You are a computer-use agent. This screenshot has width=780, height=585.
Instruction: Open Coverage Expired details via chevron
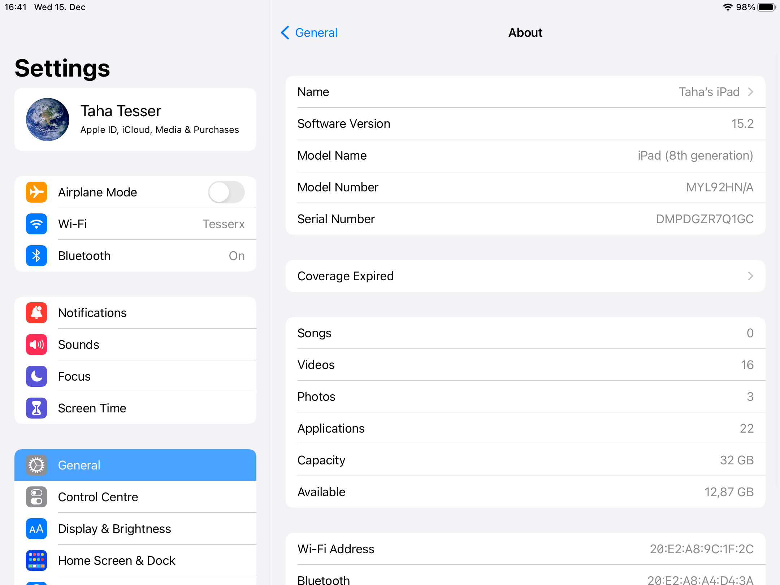pyautogui.click(x=751, y=276)
